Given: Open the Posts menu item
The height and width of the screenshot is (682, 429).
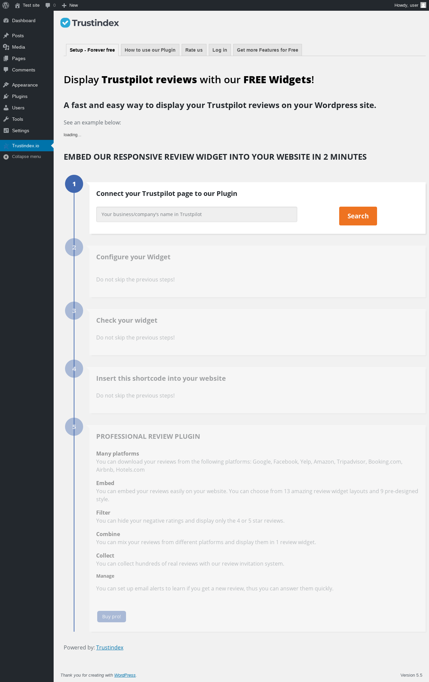Looking at the screenshot, I should point(27,36).
